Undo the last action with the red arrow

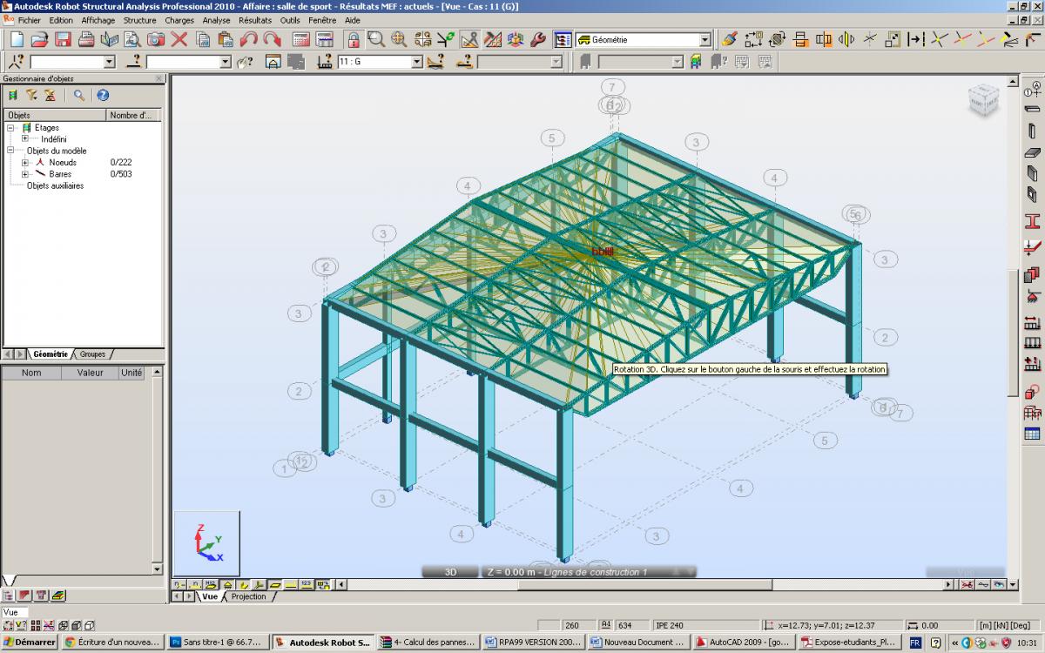[249, 39]
